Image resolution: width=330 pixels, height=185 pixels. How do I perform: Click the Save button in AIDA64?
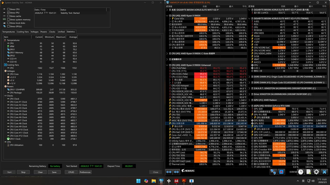(54, 172)
